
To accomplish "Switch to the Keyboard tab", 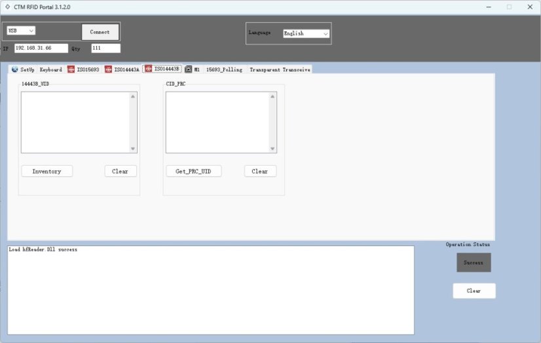I will click(51, 69).
